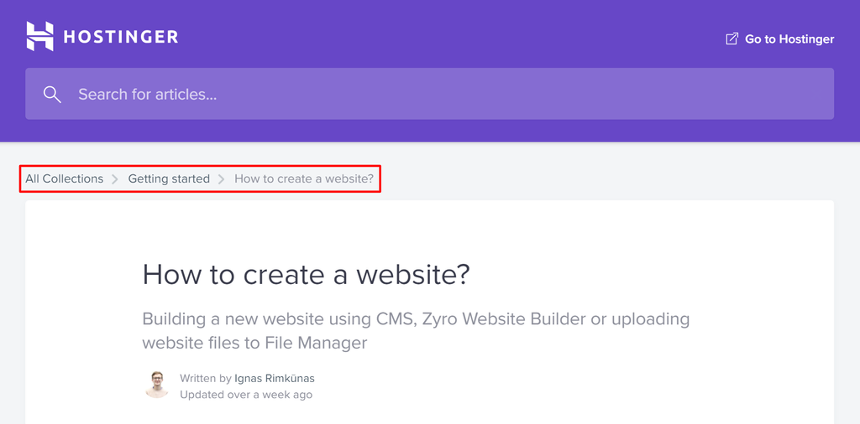Go to All Collections breadcrumb
This screenshot has width=860, height=424.
pyautogui.click(x=64, y=178)
